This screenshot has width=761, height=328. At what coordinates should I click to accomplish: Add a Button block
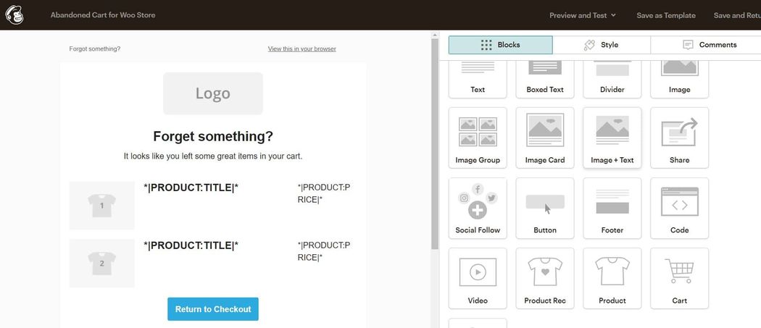[x=544, y=208]
